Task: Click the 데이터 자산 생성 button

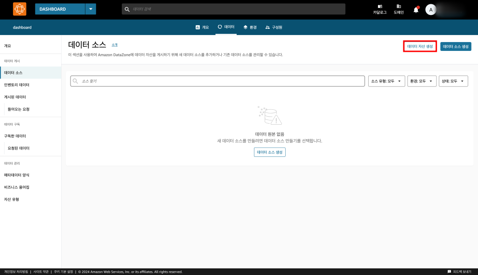Action: click(x=420, y=46)
